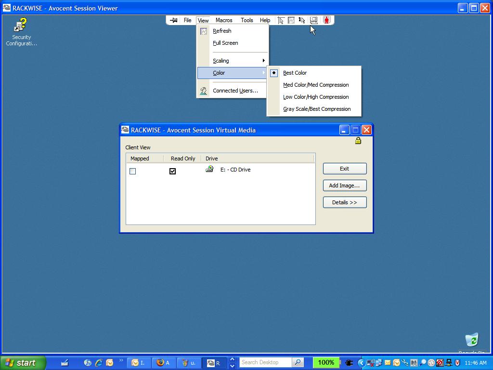This screenshot has width=493, height=370.
Task: Select Connected Users... from the View menu
Action: coord(235,91)
